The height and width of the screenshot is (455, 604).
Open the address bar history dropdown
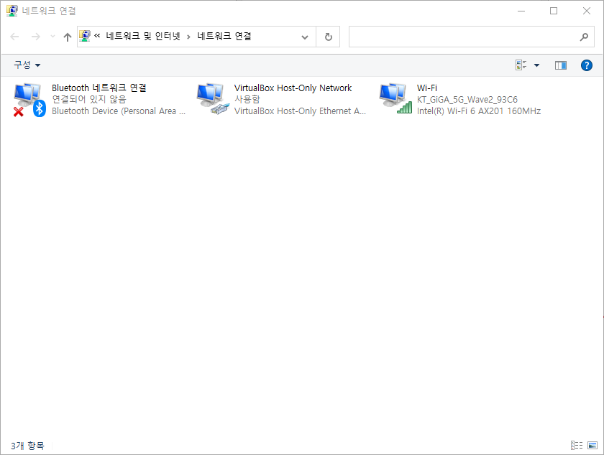(305, 37)
